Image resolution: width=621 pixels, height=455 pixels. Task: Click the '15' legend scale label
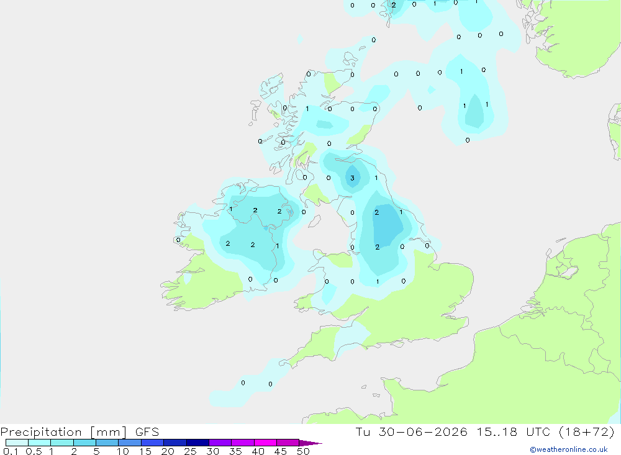145,451
